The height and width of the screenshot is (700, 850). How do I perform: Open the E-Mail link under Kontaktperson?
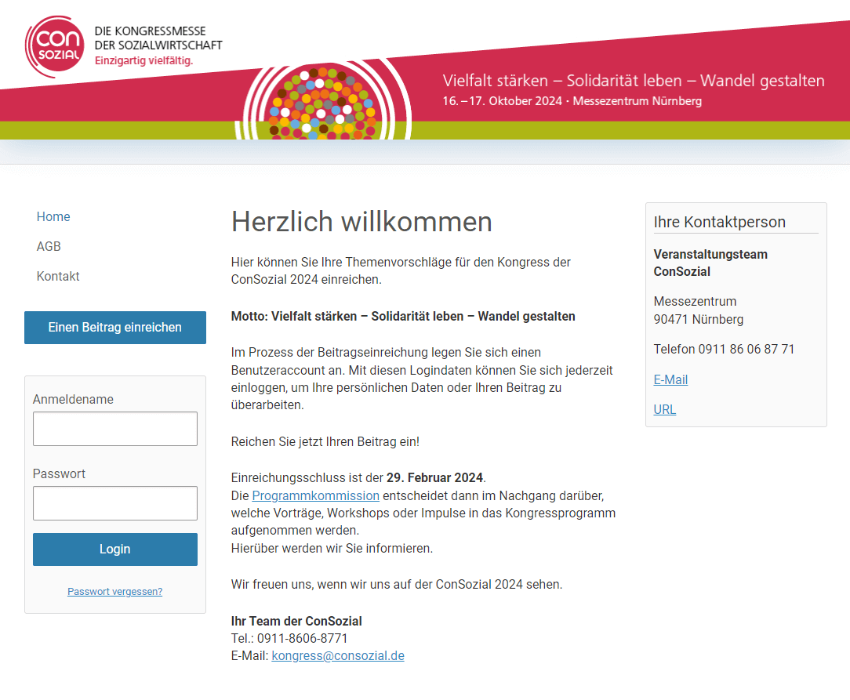click(x=670, y=380)
